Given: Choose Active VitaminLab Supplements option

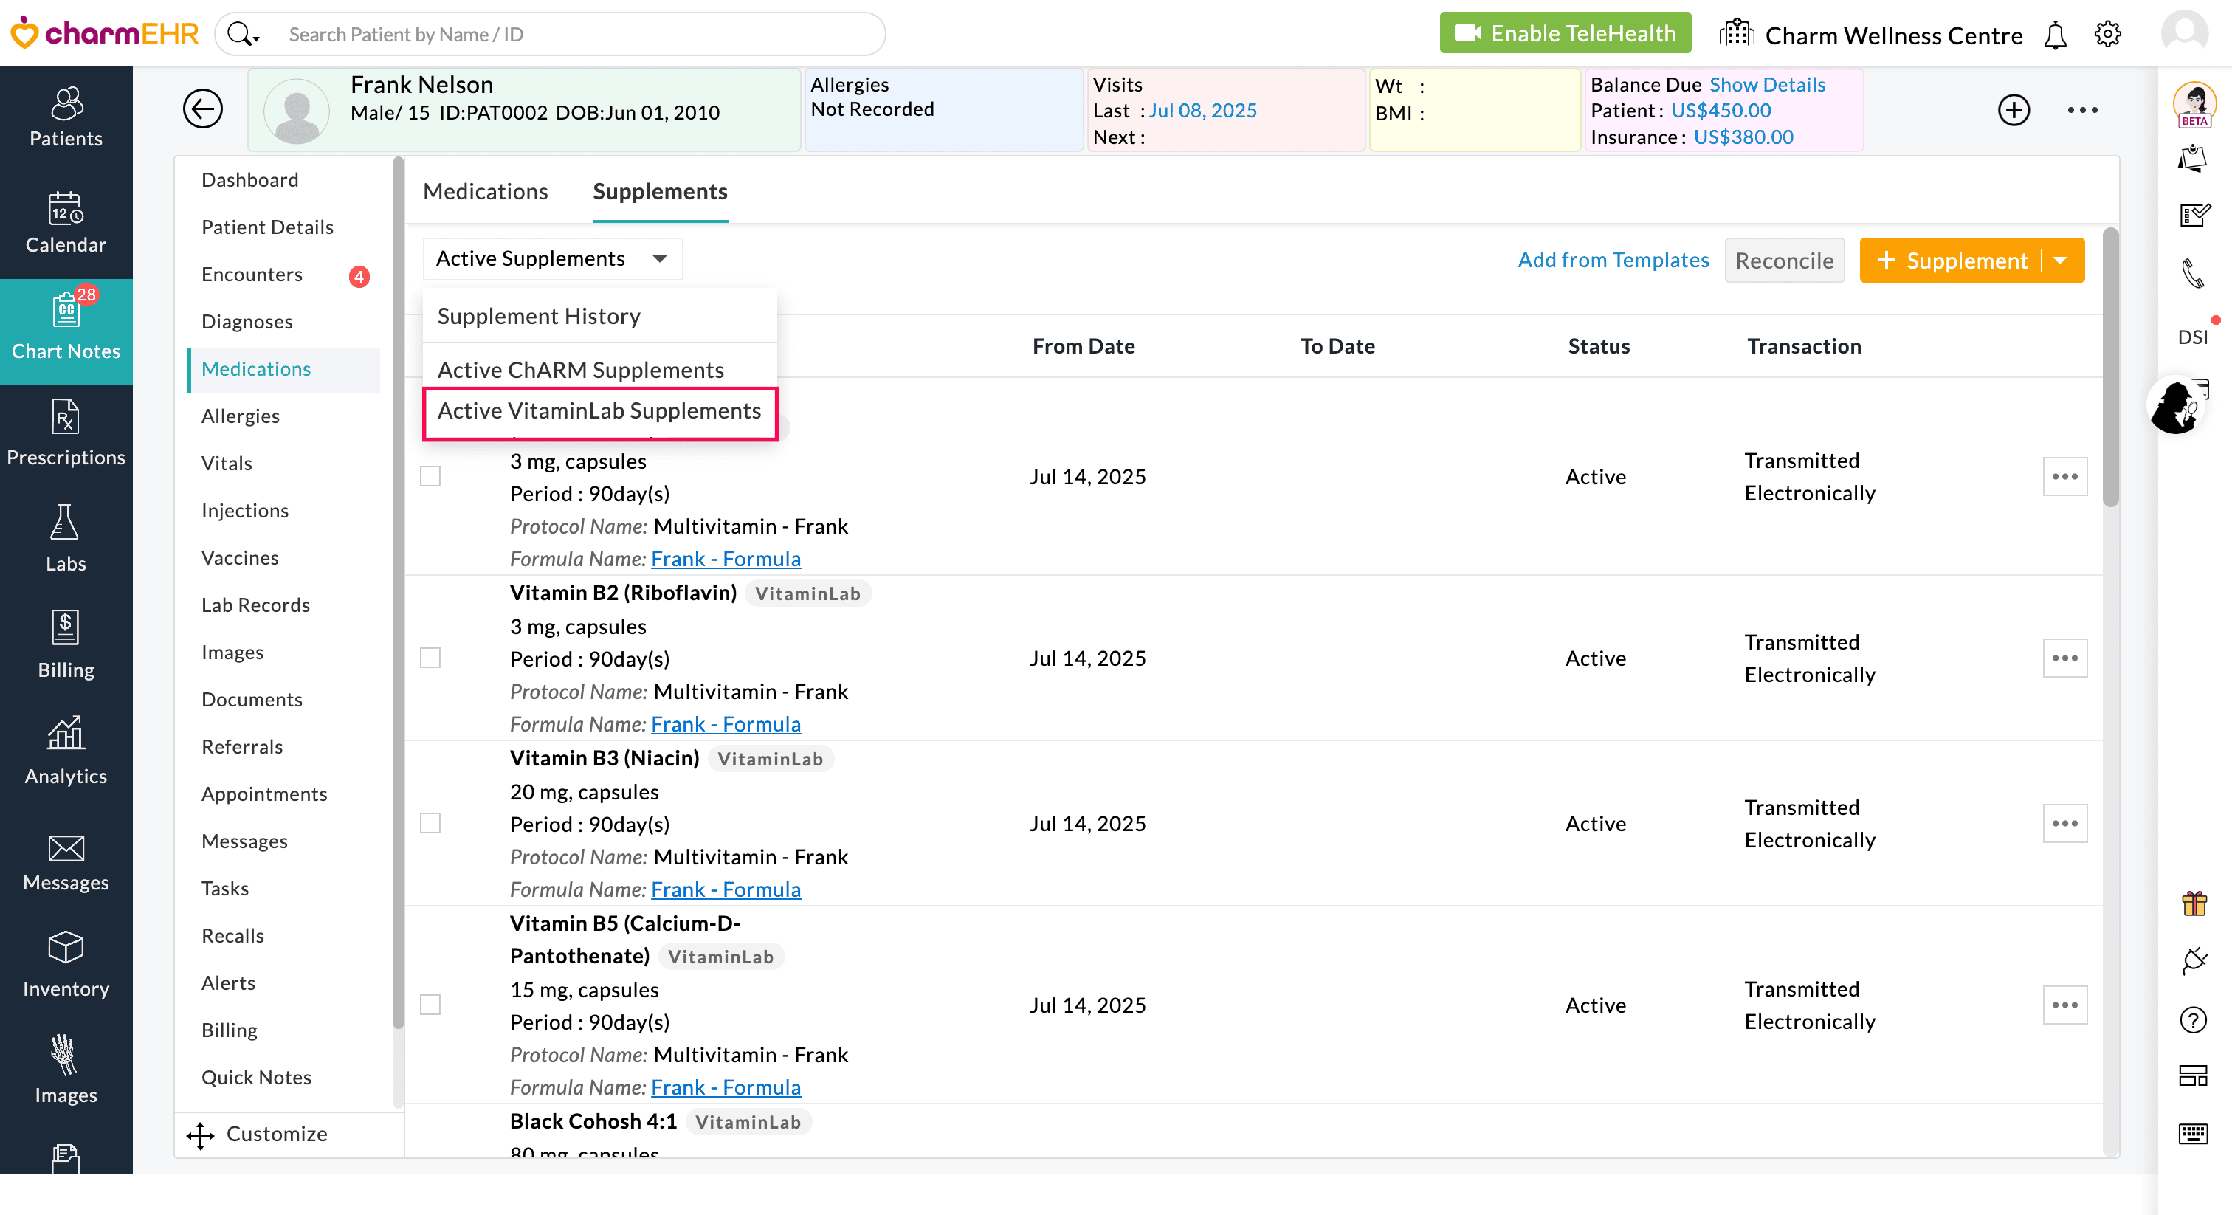Looking at the screenshot, I should click(599, 410).
